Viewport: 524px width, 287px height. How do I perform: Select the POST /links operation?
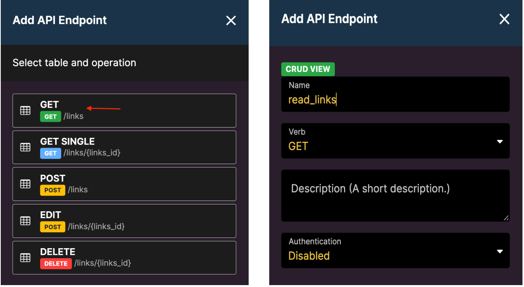[124, 184]
